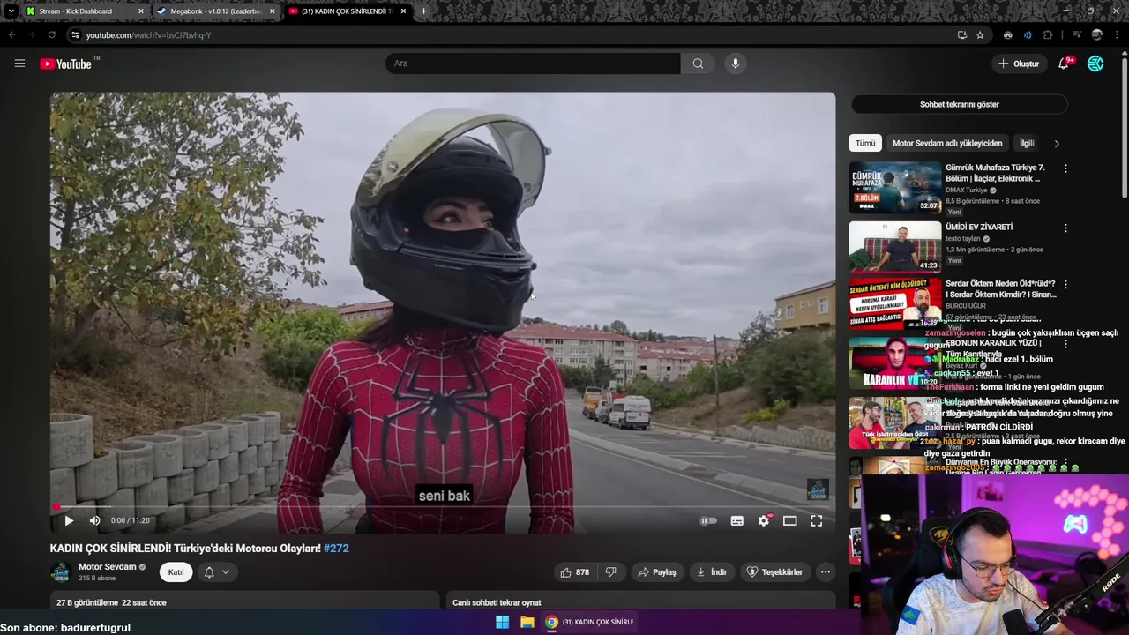Open browser extensions puzzle icon

(x=1048, y=35)
